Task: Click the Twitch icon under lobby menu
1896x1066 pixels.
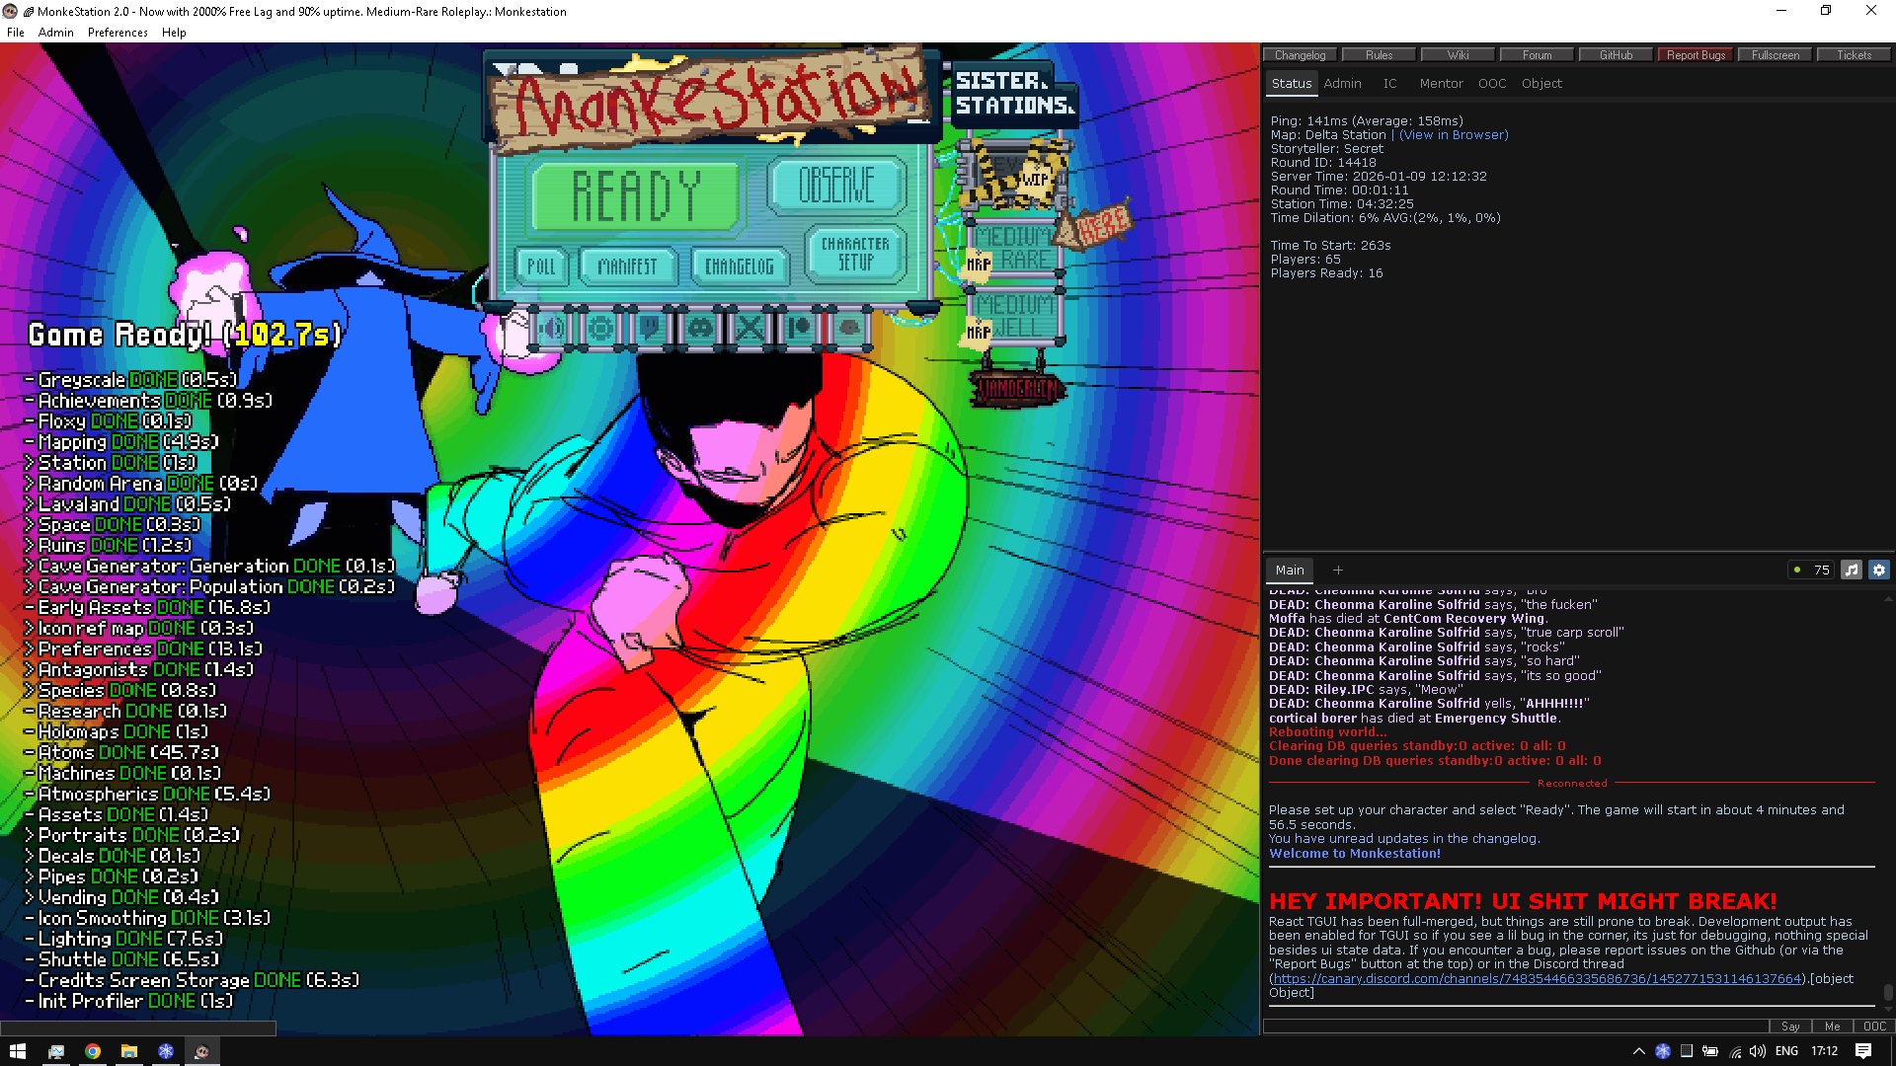Action: click(x=650, y=329)
